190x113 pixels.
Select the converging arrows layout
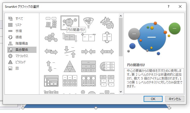(89, 52)
